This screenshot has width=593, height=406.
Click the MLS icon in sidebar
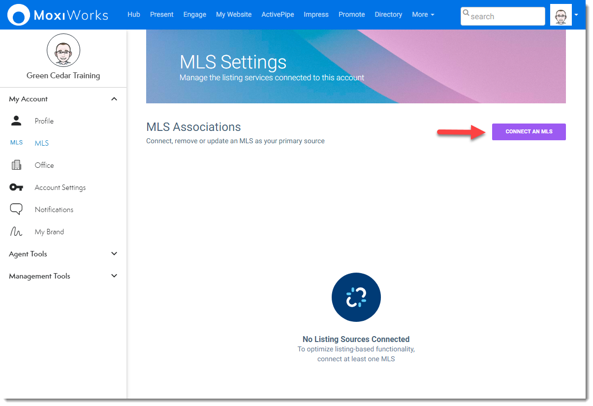click(x=16, y=143)
